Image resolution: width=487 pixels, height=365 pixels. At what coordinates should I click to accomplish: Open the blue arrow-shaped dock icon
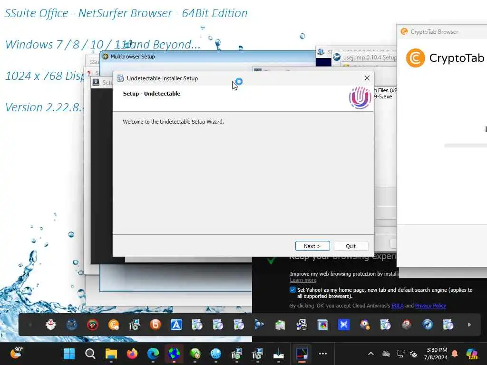259,325
